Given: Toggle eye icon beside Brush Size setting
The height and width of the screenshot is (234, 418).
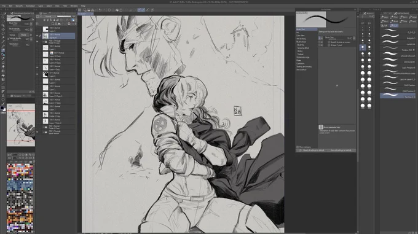Looking at the screenshot, I should click(x=320, y=38).
